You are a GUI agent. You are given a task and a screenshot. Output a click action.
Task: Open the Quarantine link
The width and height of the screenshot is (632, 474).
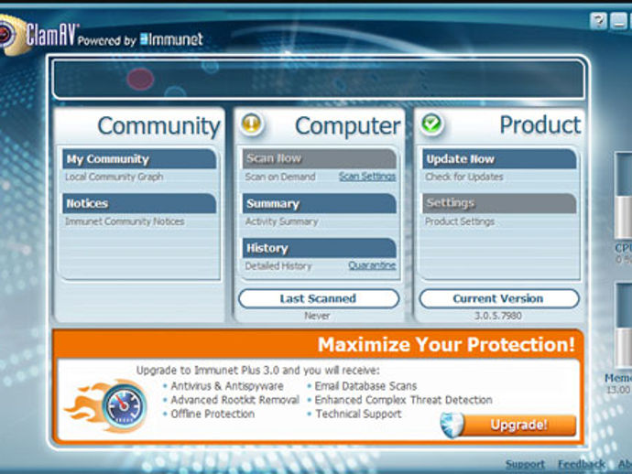(372, 265)
